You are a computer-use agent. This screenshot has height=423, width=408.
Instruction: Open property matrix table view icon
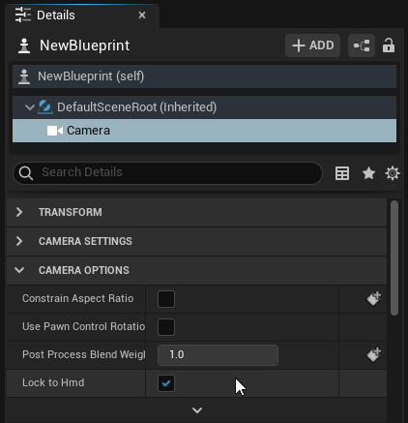342,173
